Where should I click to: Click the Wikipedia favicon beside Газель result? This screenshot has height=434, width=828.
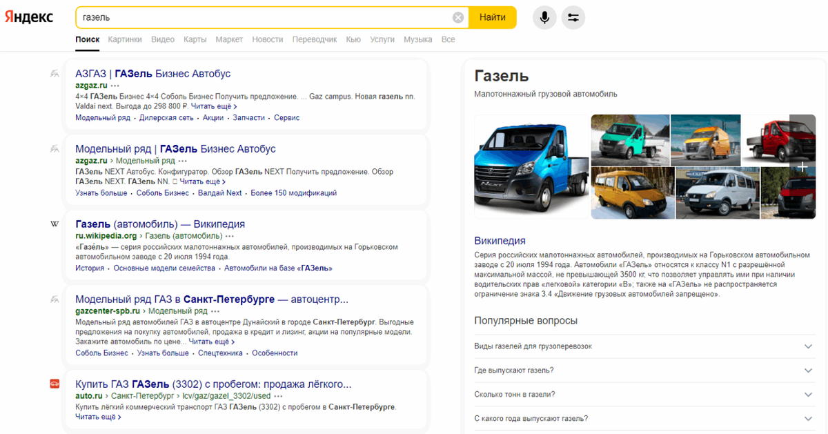pos(55,224)
